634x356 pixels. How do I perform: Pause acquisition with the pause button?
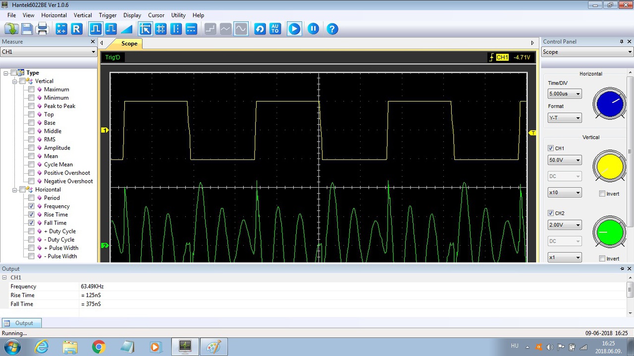pos(313,29)
